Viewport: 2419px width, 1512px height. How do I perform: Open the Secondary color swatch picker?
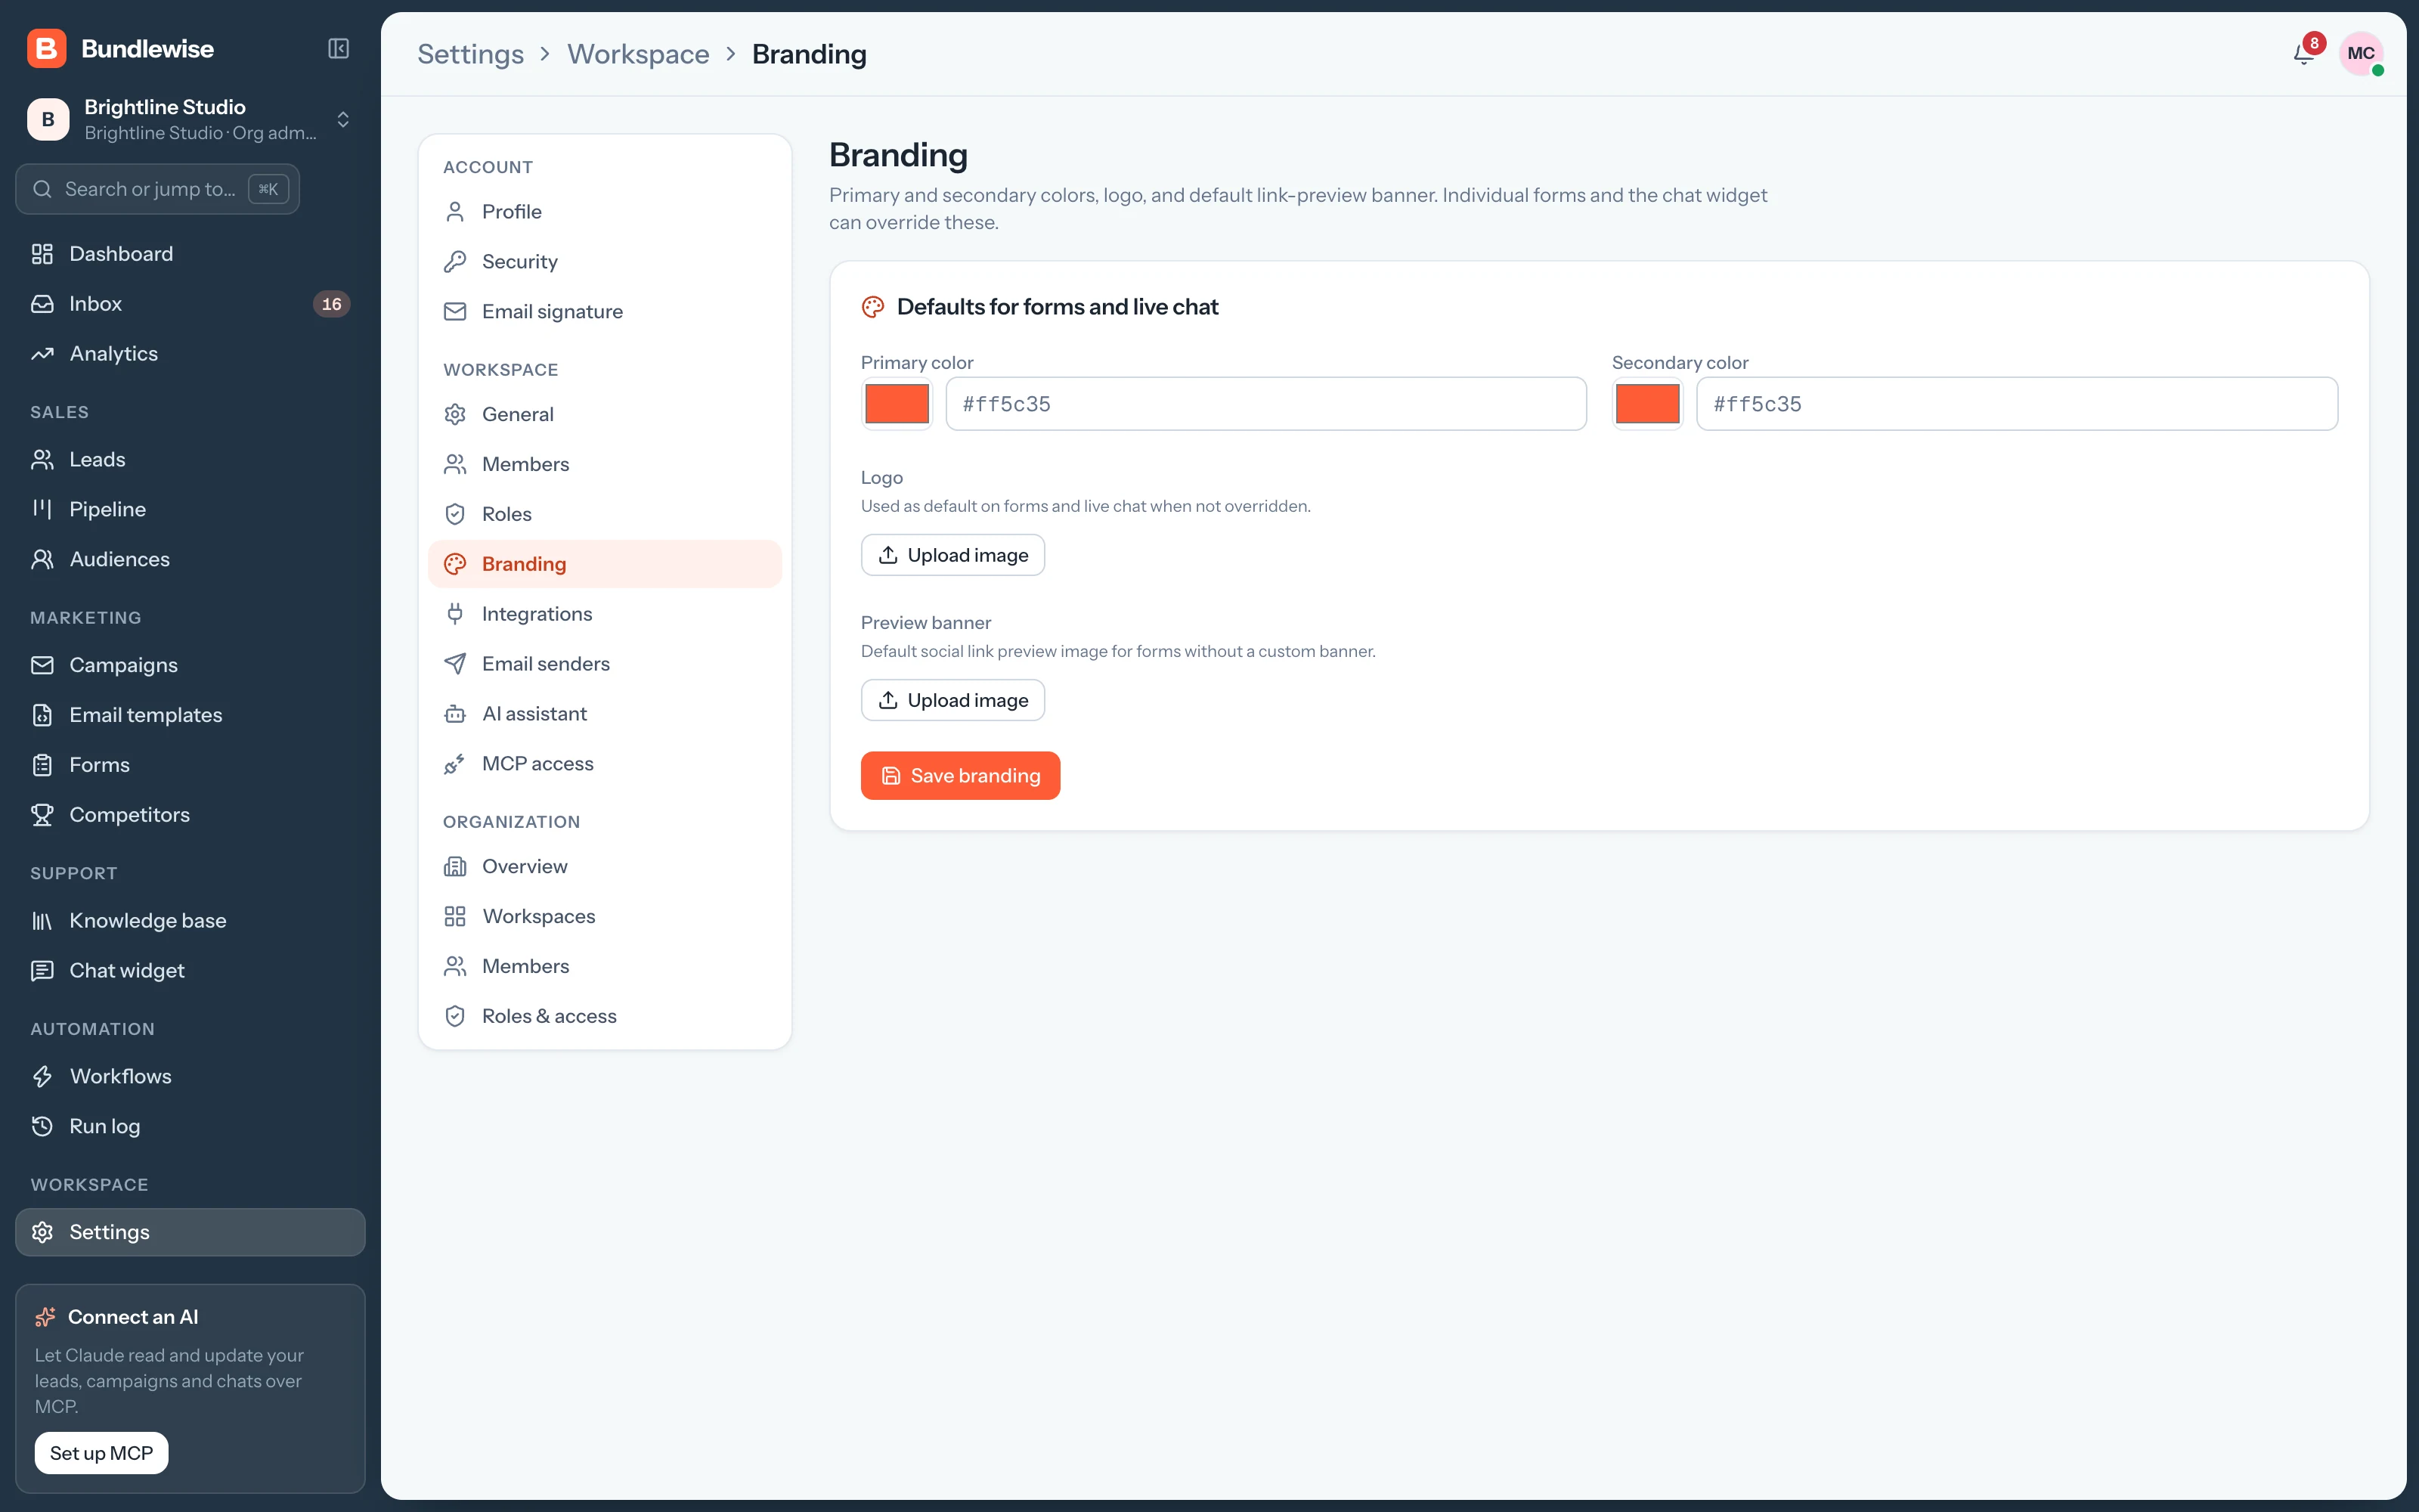coord(1647,404)
